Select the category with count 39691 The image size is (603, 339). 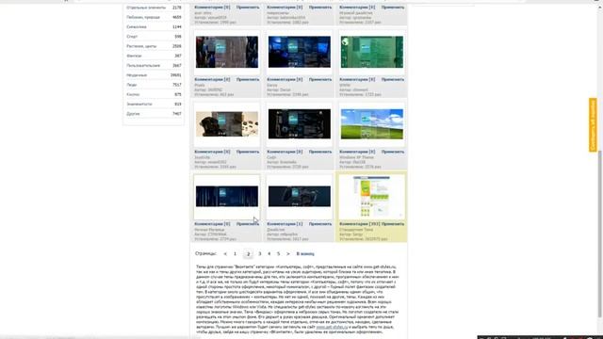(x=154, y=75)
